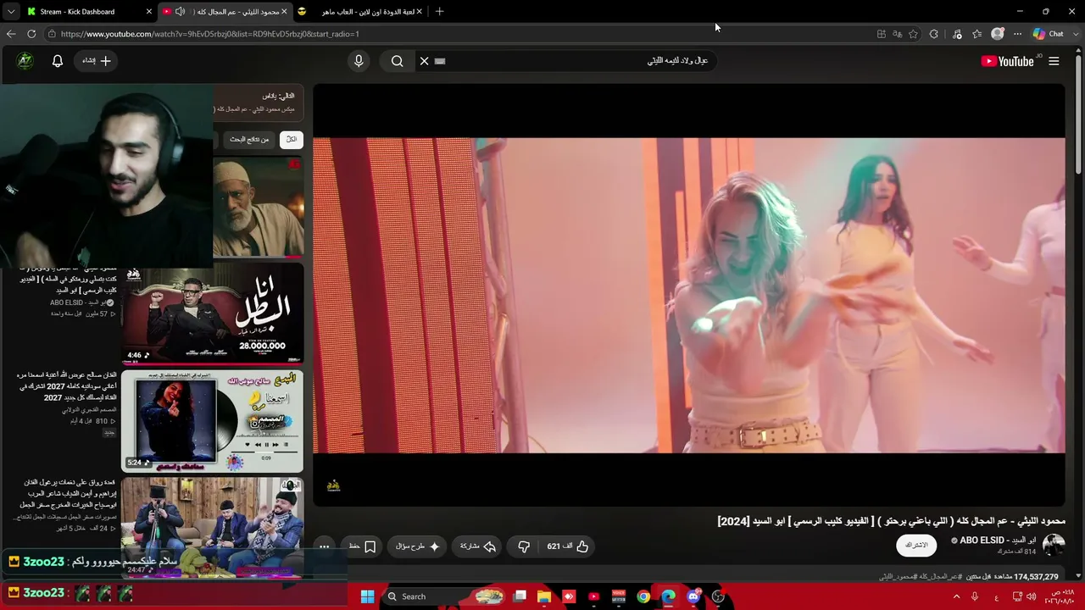
Task: Open the Windows Start menu
Action: 367,596
